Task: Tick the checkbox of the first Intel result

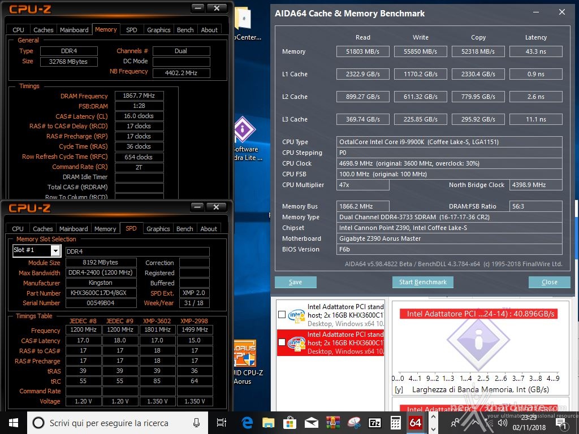Action: pos(282,315)
